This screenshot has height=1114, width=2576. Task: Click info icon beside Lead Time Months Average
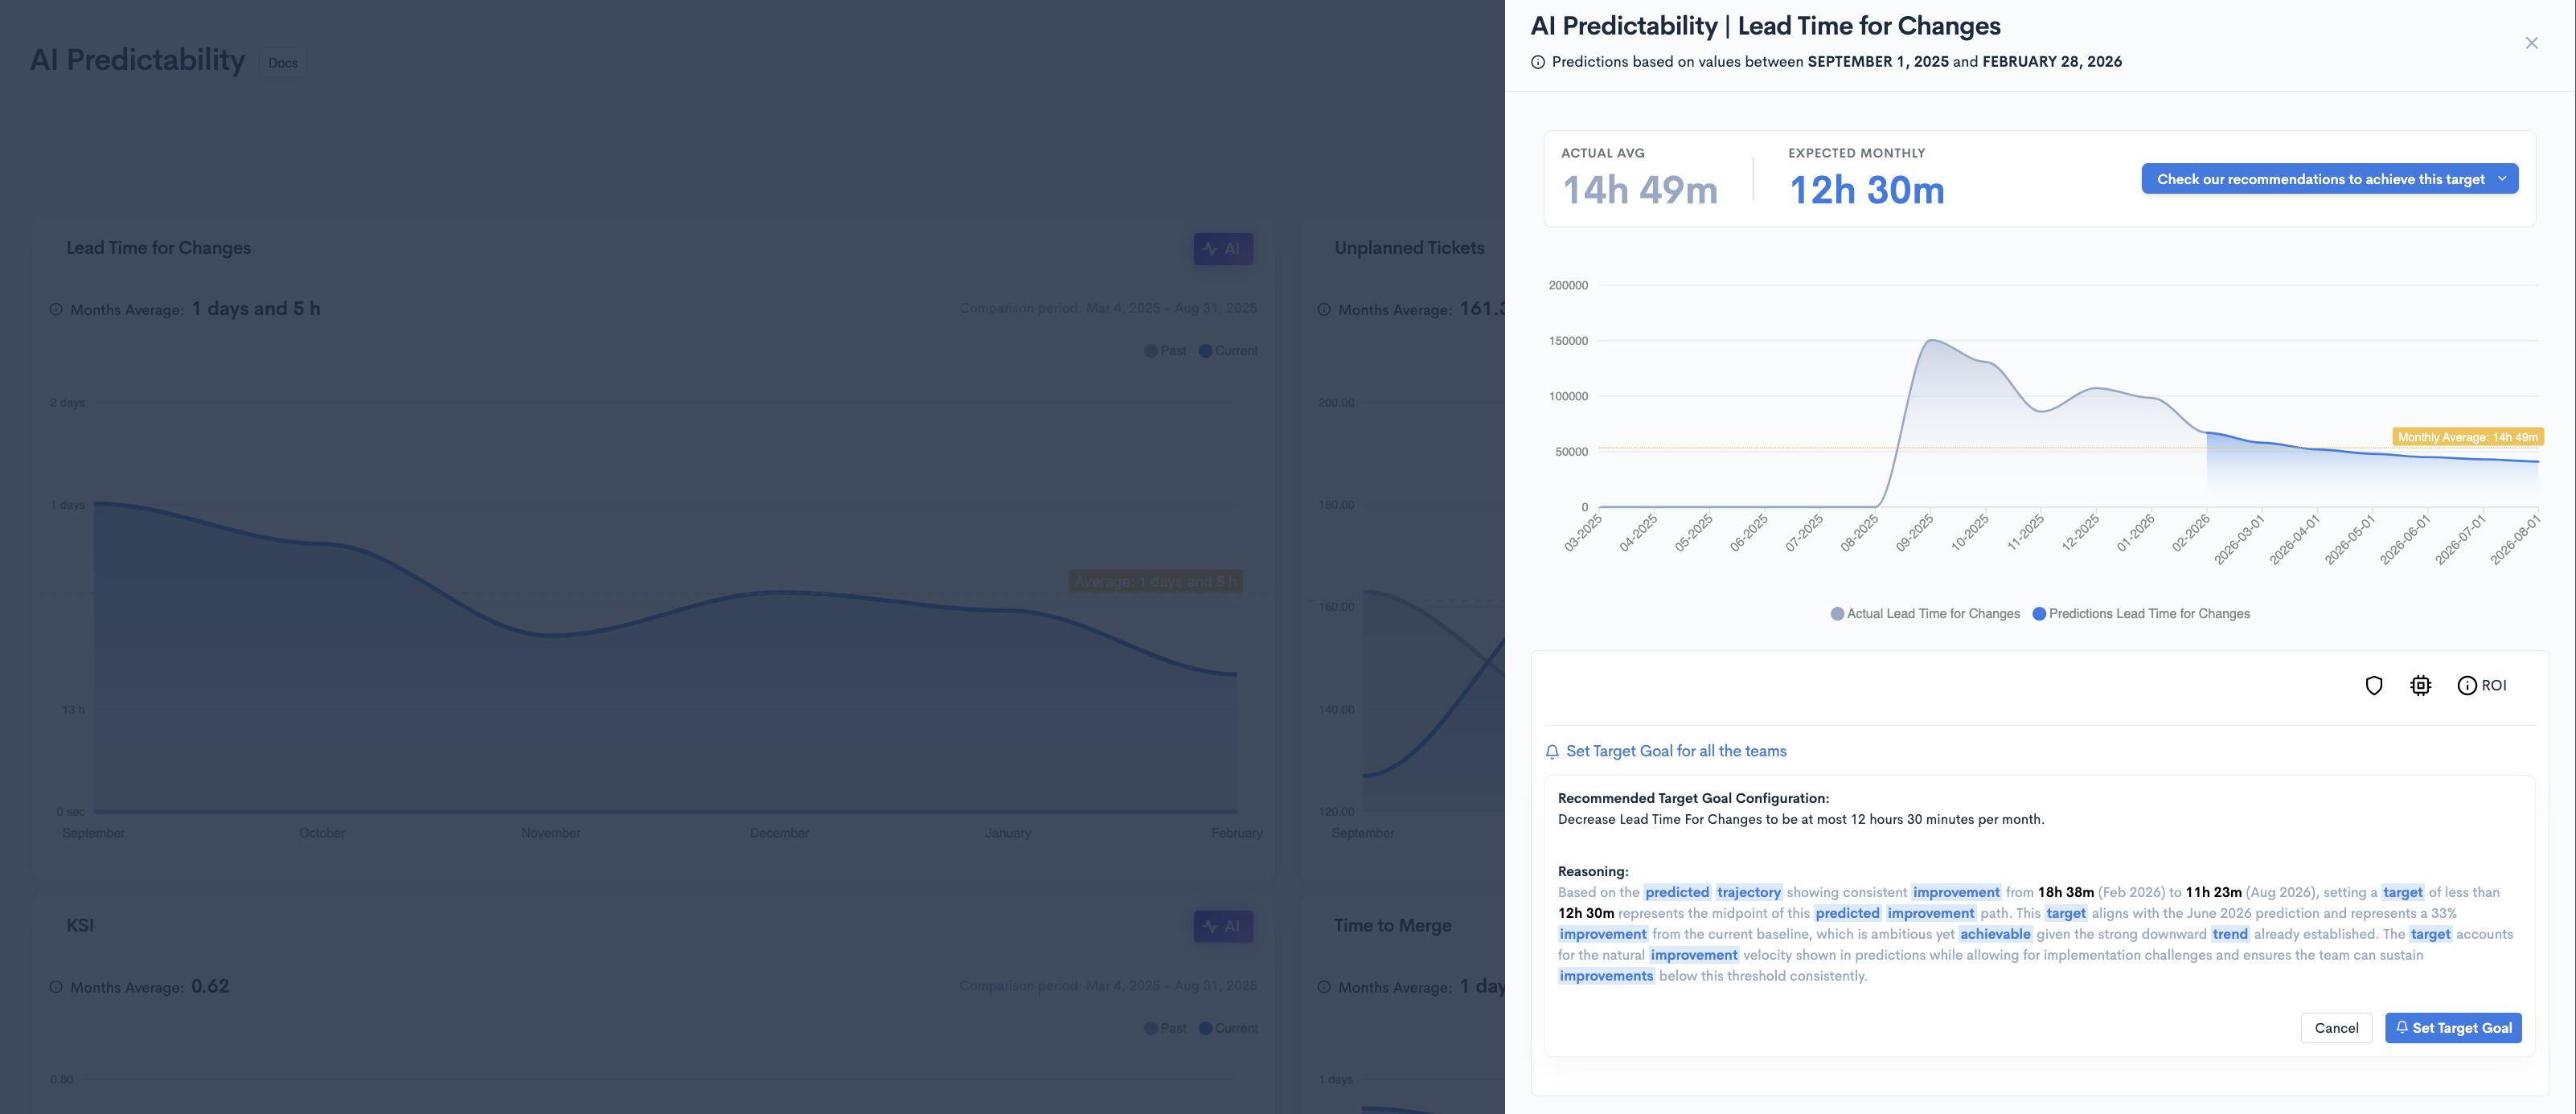(56, 310)
